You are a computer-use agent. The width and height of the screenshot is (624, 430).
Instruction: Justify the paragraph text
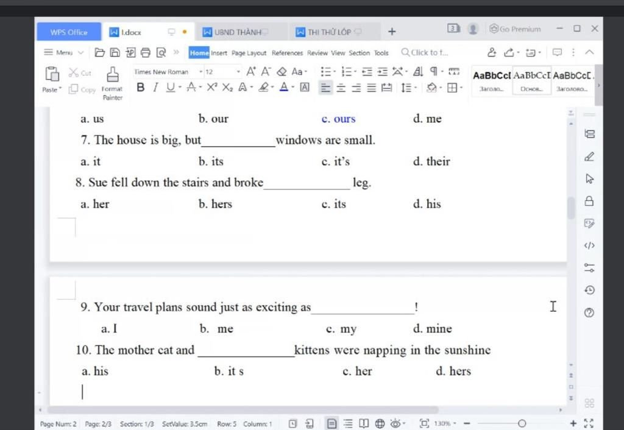[371, 88]
